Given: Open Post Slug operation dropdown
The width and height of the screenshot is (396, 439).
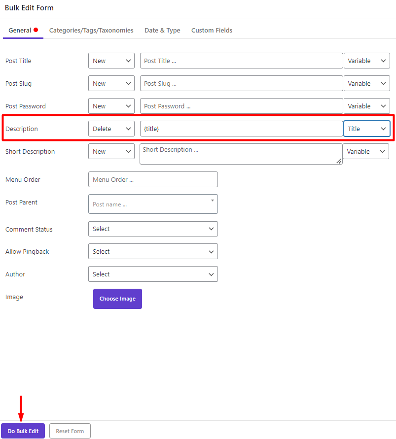Looking at the screenshot, I should coord(111,83).
